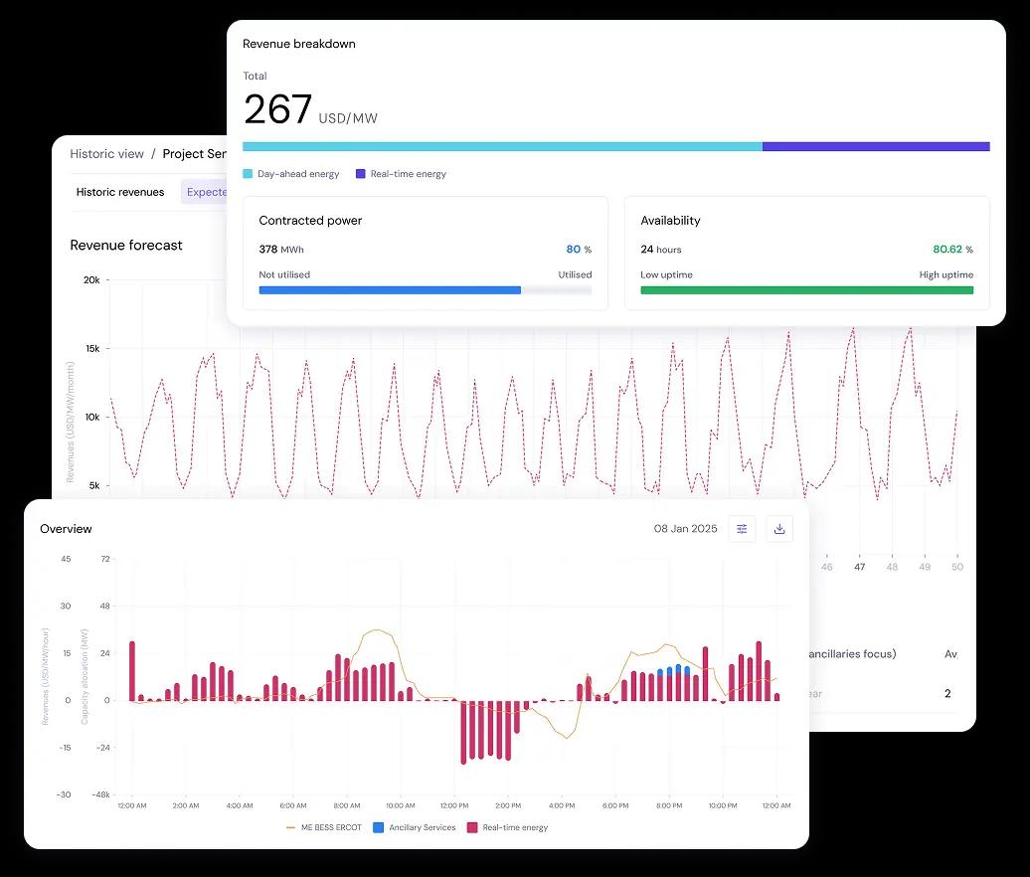
Task: Click the tall 12:00 AM revenue bar
Action: tap(131, 671)
